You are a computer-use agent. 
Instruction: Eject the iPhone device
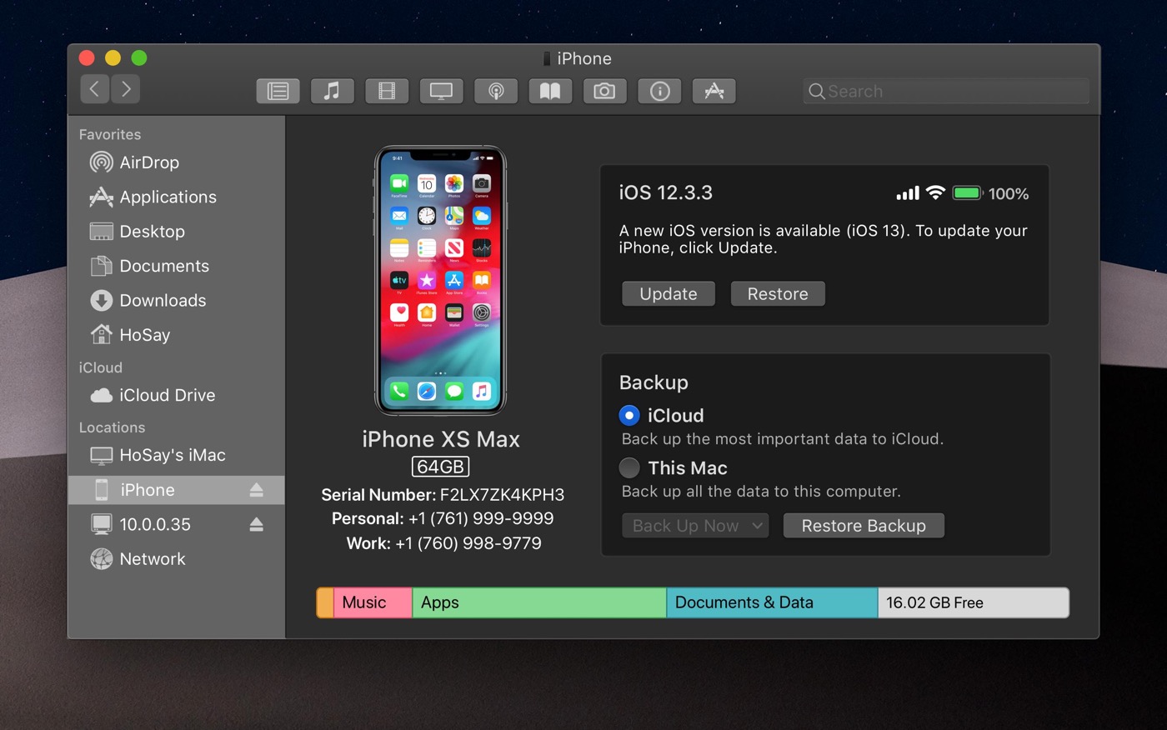pos(257,490)
